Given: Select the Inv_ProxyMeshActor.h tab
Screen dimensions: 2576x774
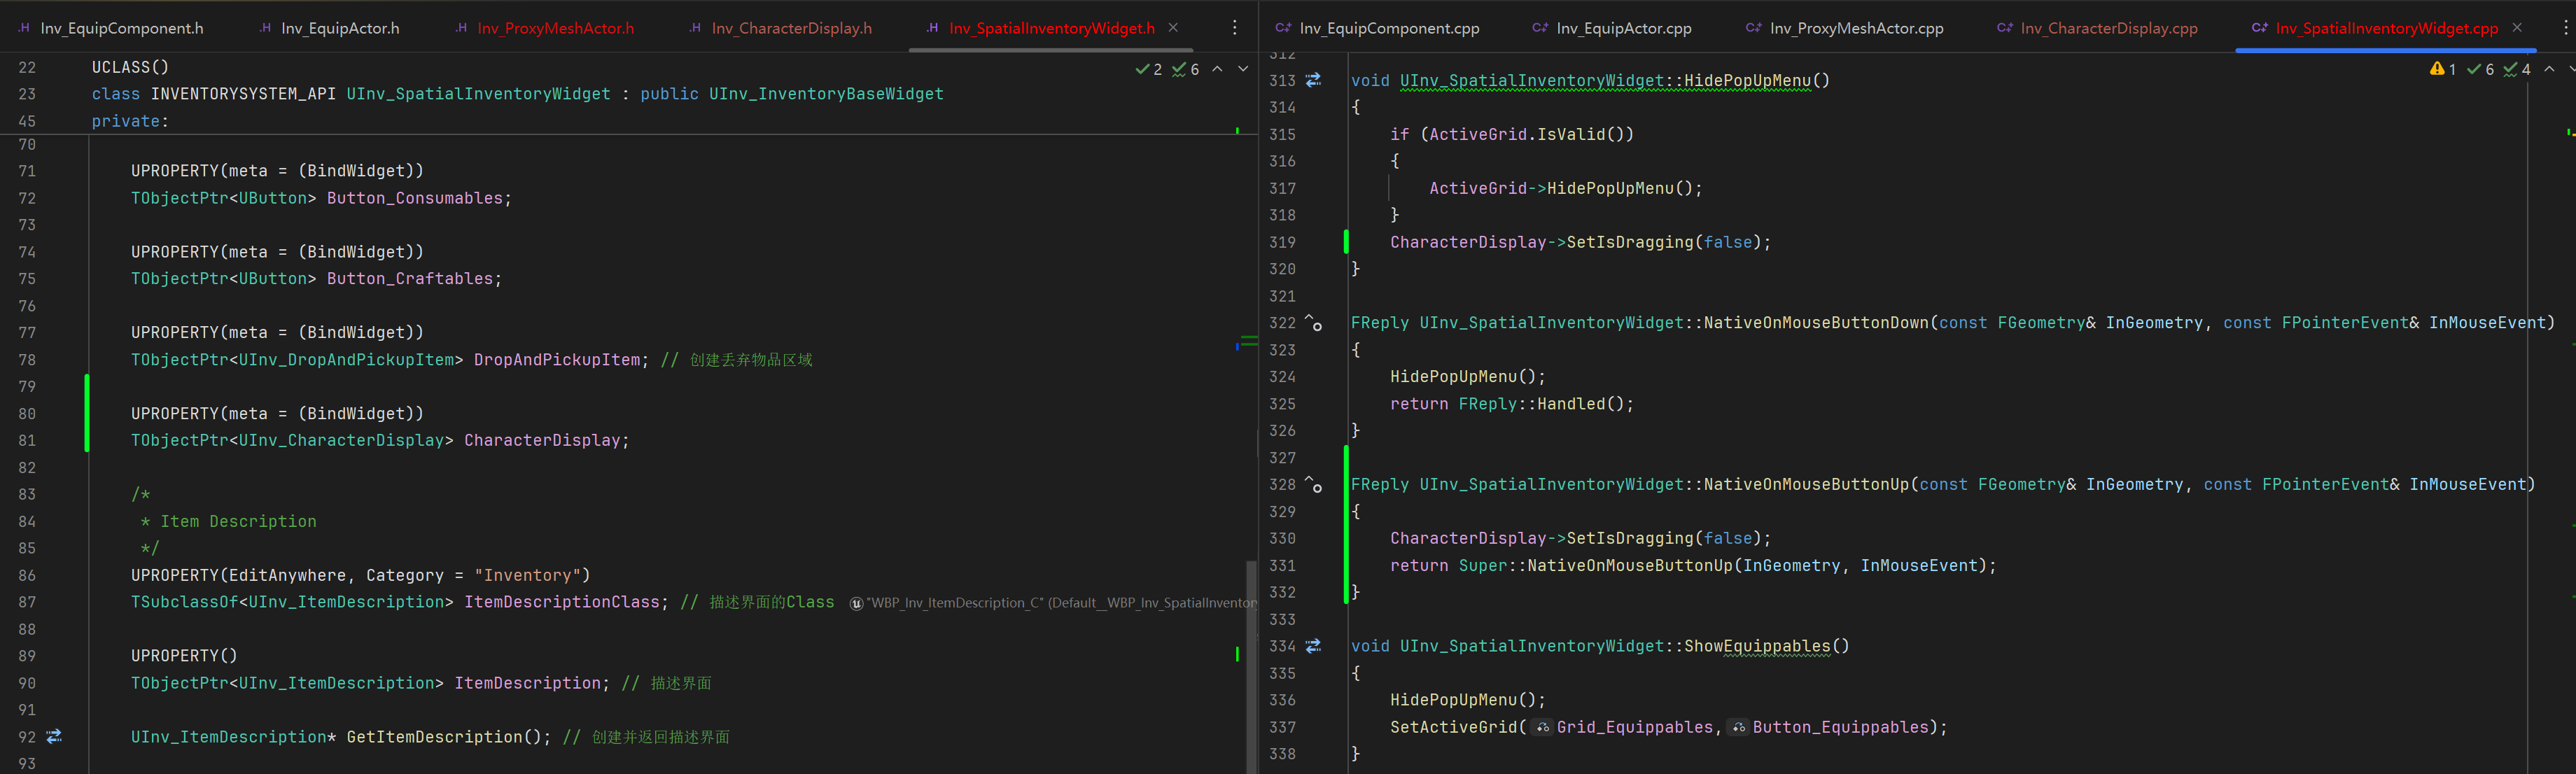Looking at the screenshot, I should [555, 28].
